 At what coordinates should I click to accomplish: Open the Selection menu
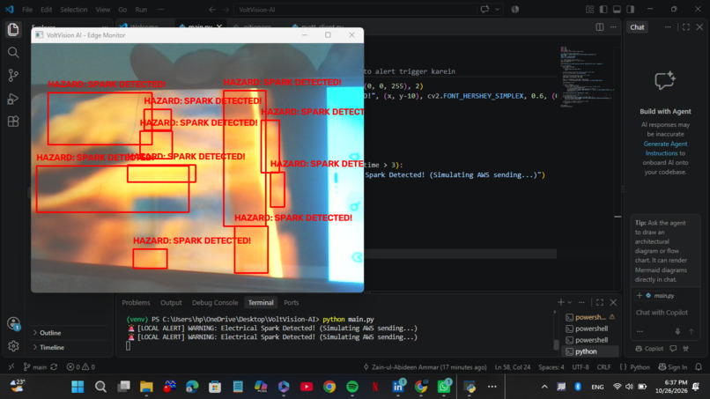(x=74, y=10)
